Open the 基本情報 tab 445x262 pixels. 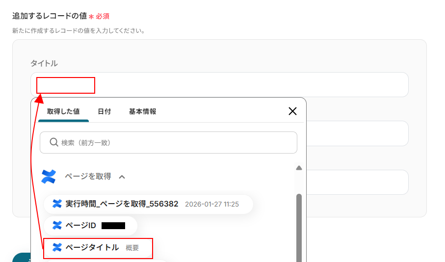click(x=142, y=111)
